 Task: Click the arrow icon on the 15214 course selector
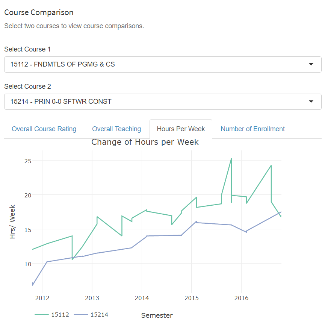(311, 102)
